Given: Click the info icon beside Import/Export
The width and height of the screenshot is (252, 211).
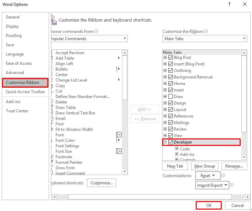Looking at the screenshot, I should point(231,185).
